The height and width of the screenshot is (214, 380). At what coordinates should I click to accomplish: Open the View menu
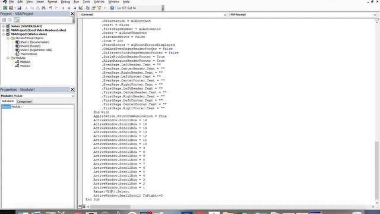click(29, 2)
